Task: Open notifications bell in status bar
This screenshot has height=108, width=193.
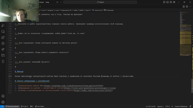Action: [190, 106]
